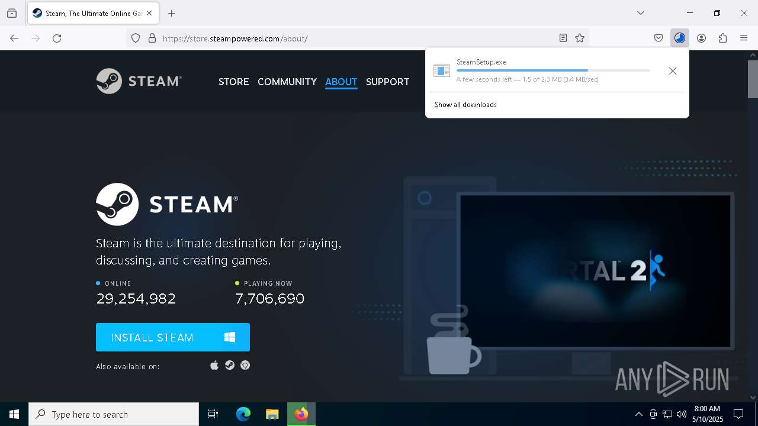758x426 pixels.
Task: Open the COMMUNITY menu
Action: pyautogui.click(x=287, y=82)
